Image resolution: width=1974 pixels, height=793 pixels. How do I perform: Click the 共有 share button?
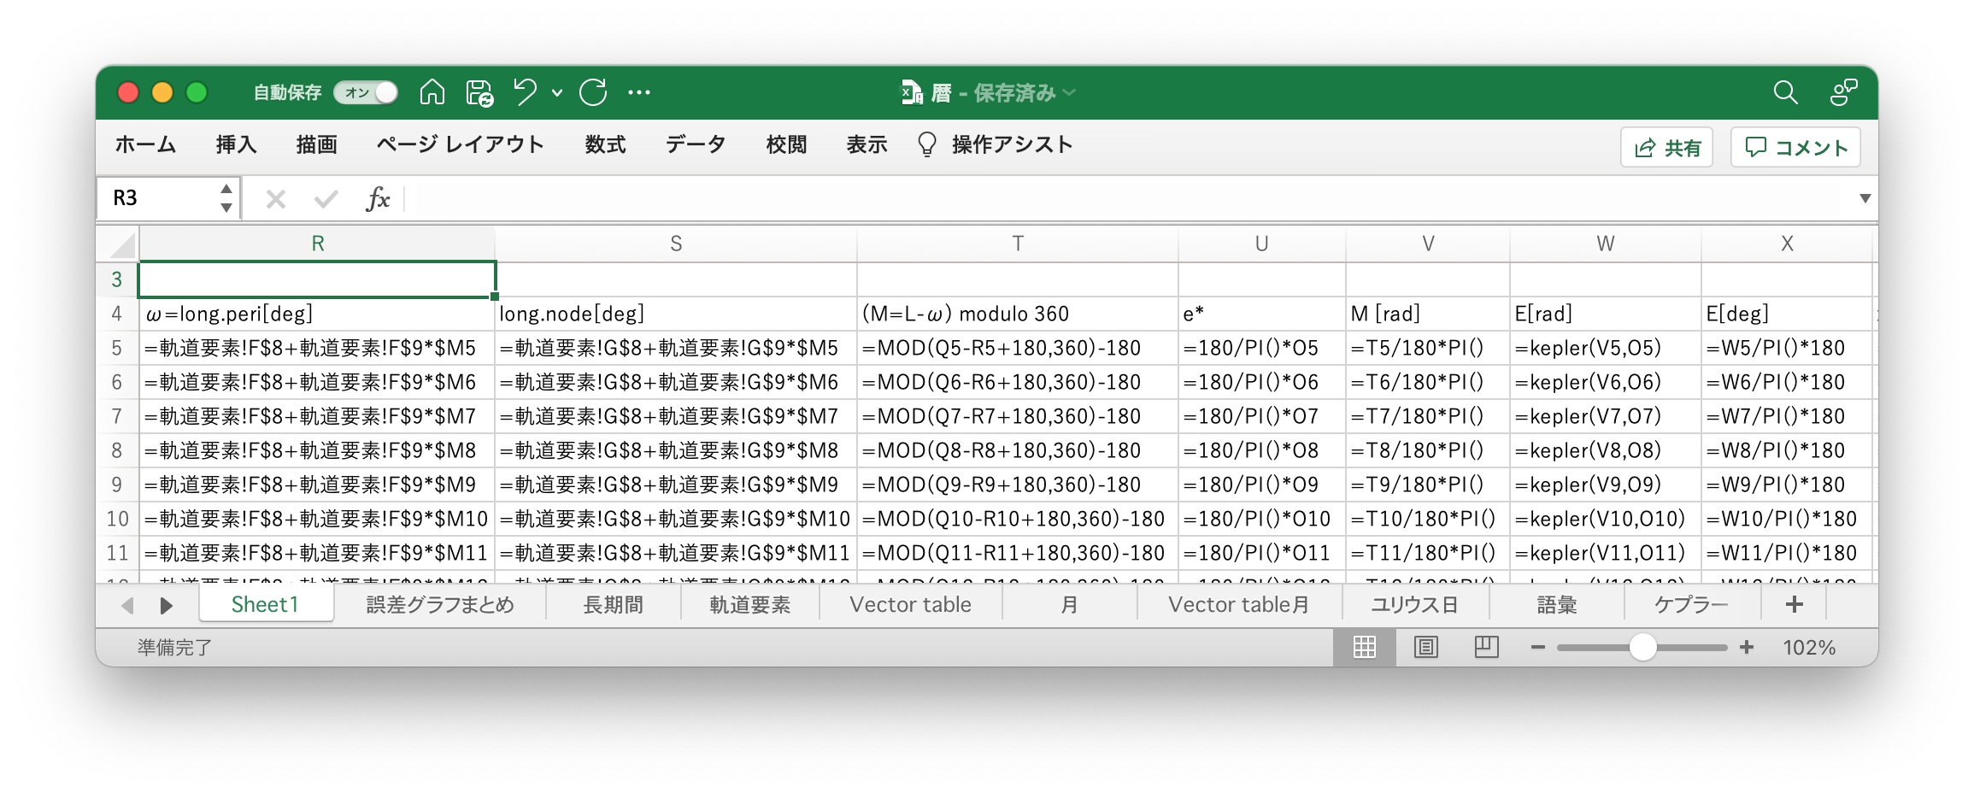[1667, 148]
